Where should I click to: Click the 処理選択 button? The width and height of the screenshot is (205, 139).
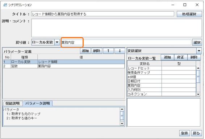(189, 14)
